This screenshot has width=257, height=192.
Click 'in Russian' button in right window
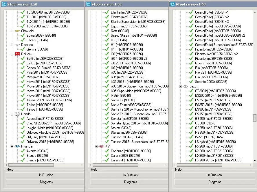coord(215,175)
